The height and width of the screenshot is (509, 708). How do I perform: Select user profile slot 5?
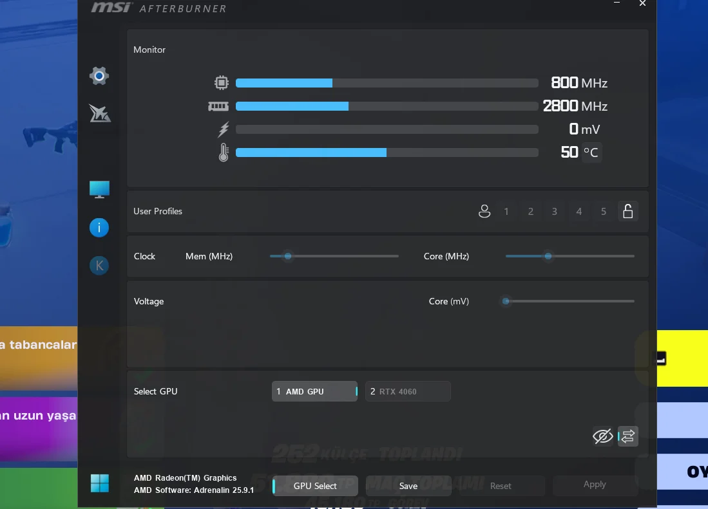pyautogui.click(x=603, y=212)
